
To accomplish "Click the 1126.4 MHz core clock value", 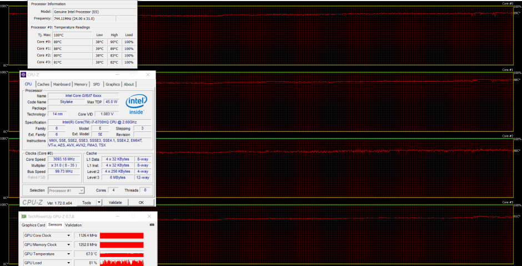I will tap(86, 236).
